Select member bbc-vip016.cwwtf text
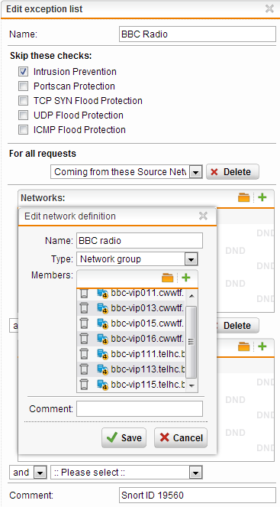280x507 pixels. coord(148,339)
